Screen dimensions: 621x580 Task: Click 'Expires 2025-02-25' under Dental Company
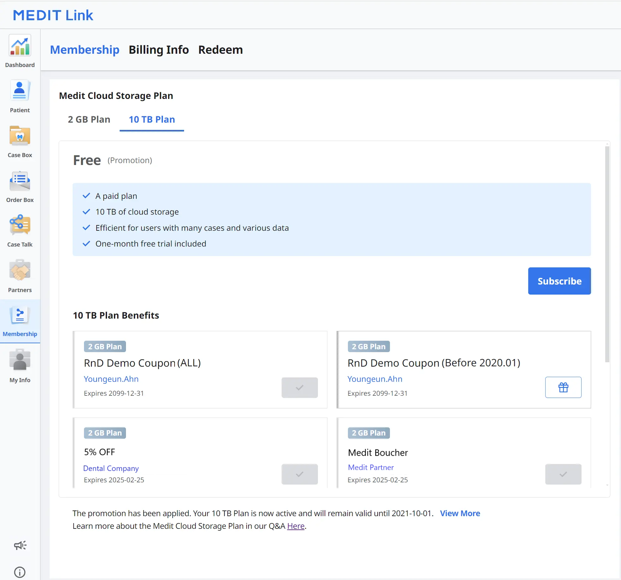[x=114, y=480]
